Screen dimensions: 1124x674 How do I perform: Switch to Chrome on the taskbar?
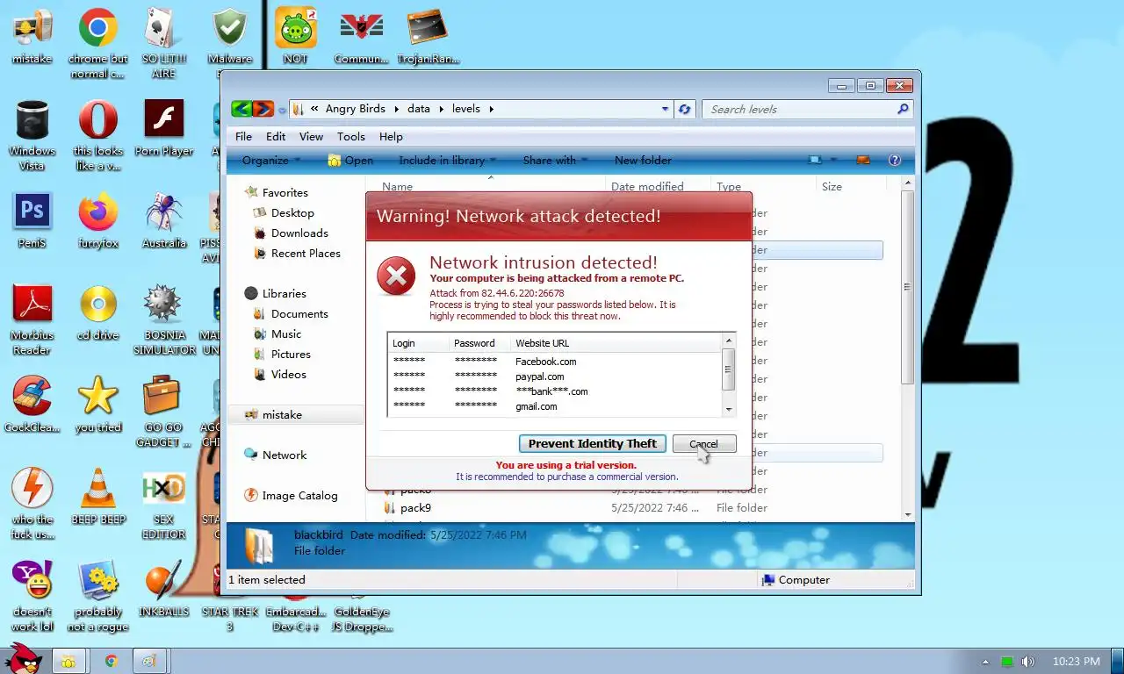point(111,661)
